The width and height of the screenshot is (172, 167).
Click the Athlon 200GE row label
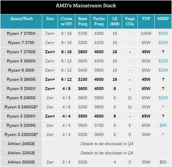(x=21, y=162)
